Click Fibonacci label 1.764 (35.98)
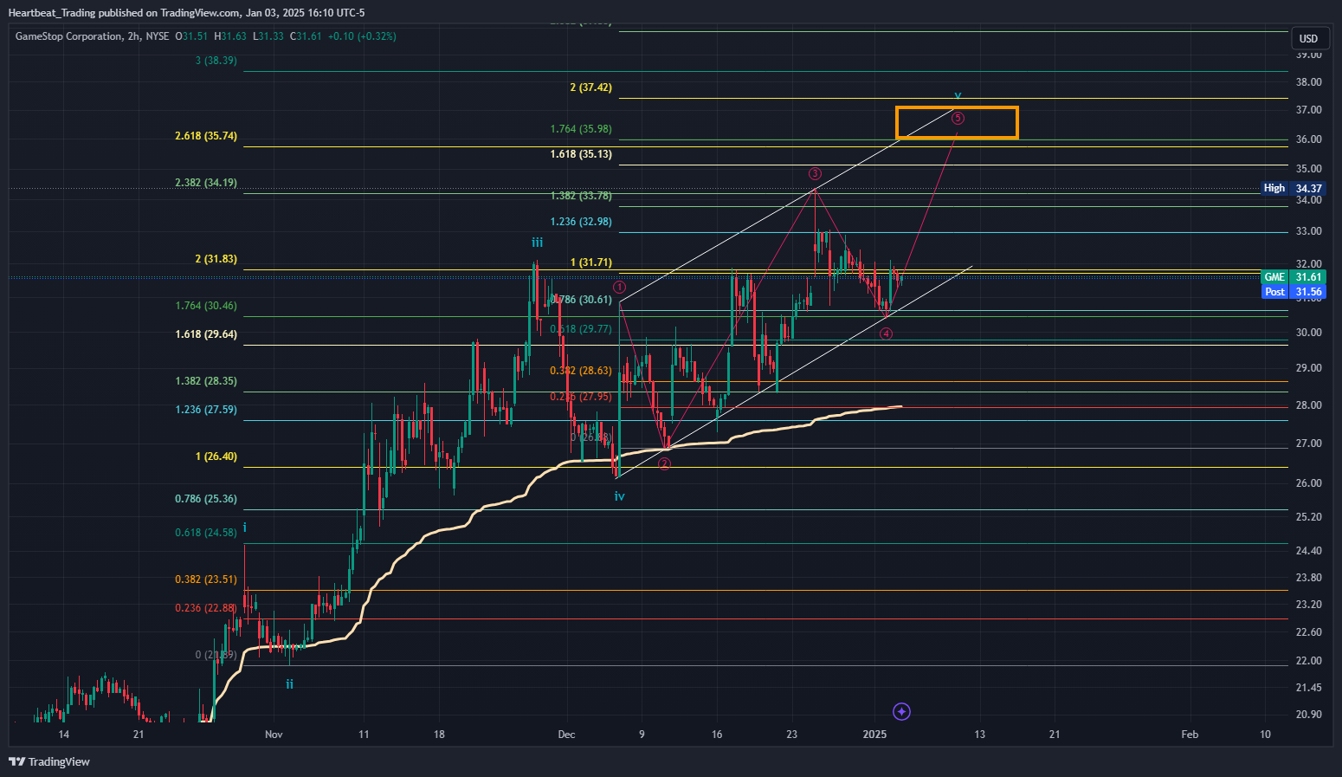Image resolution: width=1342 pixels, height=777 pixels. click(581, 129)
